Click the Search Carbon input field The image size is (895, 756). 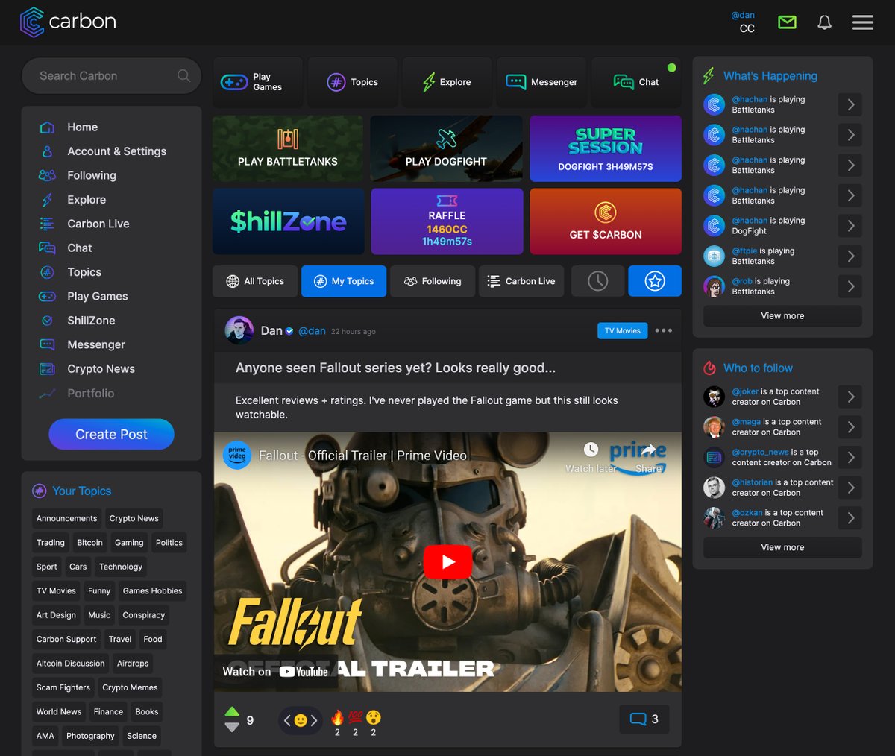tap(111, 76)
